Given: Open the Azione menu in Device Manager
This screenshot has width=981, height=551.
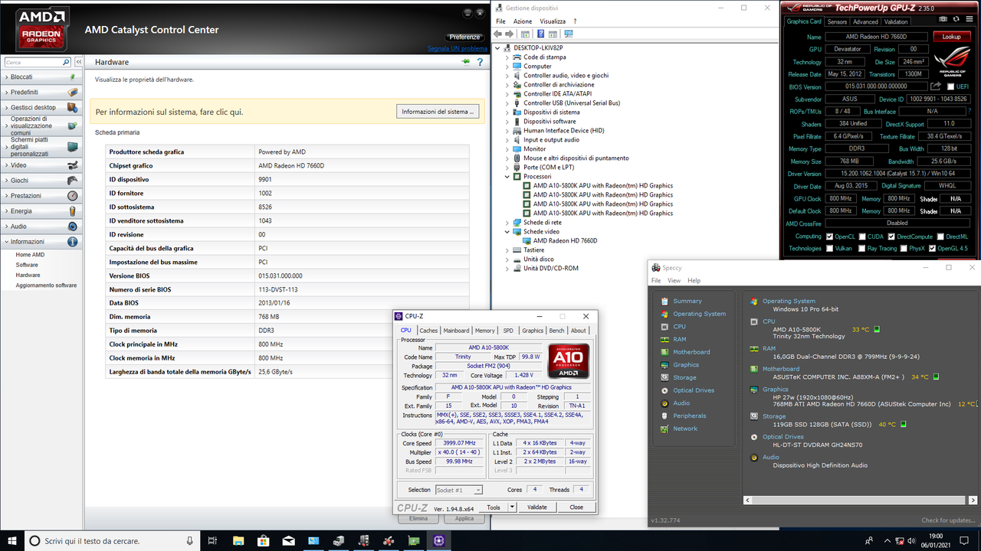Looking at the screenshot, I should pos(523,21).
